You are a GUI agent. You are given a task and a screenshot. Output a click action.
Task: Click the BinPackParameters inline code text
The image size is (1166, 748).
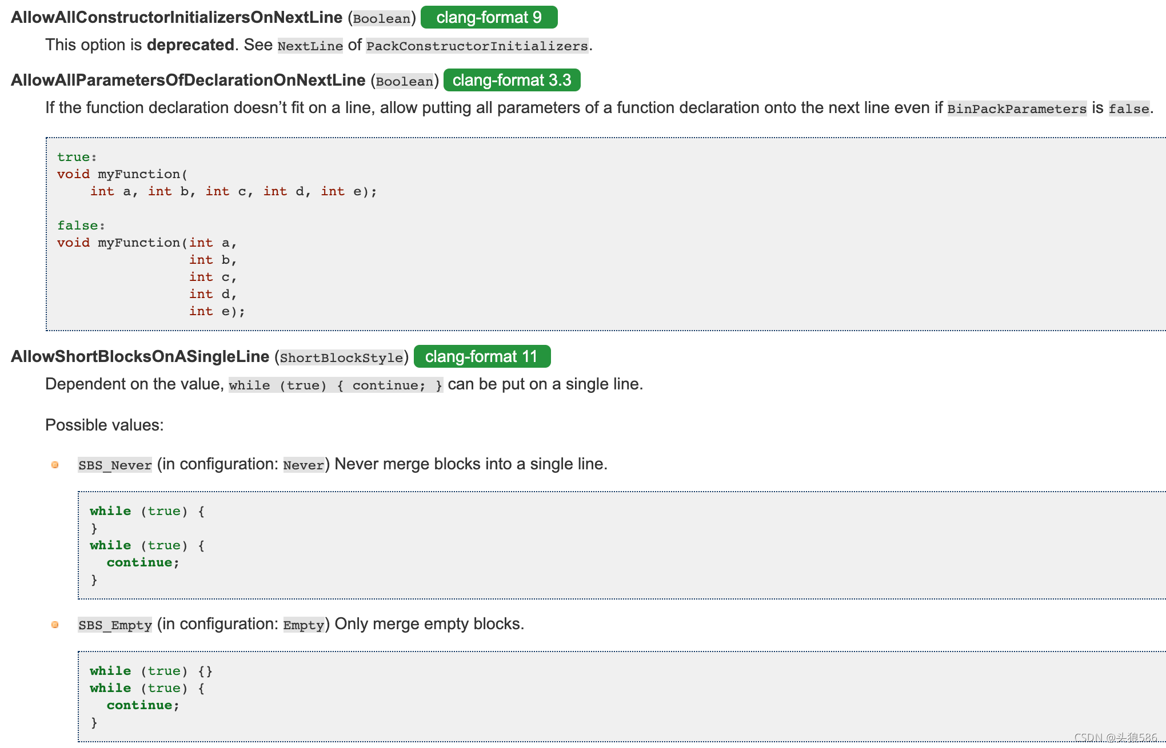click(x=1016, y=108)
